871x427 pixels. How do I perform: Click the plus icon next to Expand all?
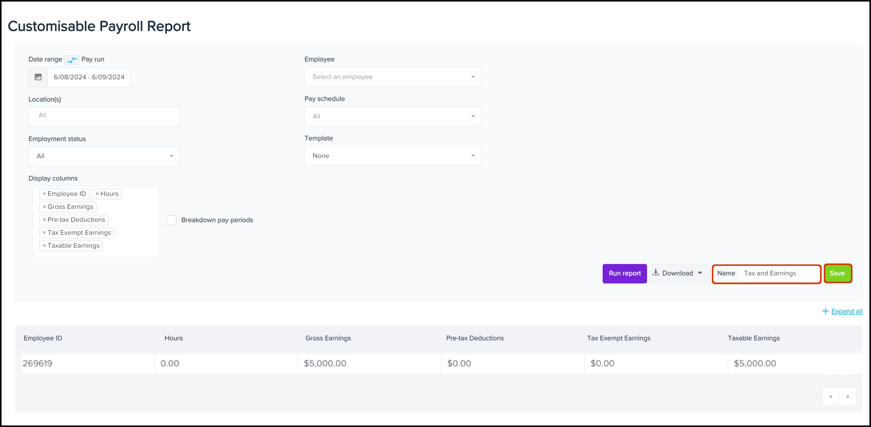point(825,311)
